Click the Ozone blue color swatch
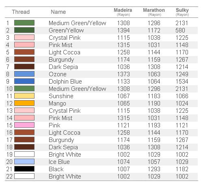The height and width of the screenshot is (185, 203). click(24, 74)
